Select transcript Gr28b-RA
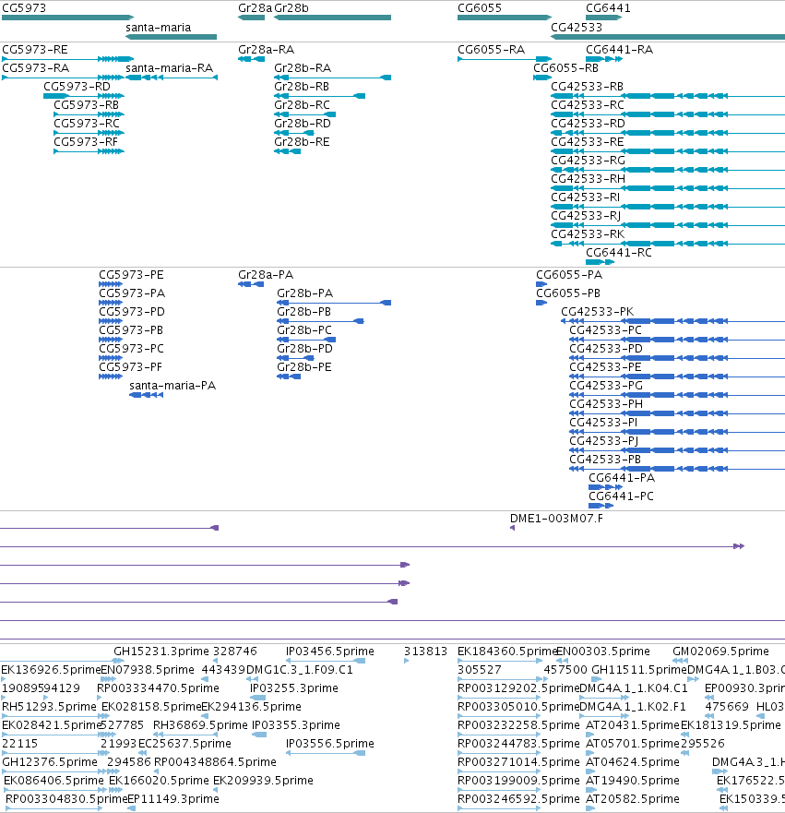The width and height of the screenshot is (785, 813). point(333,78)
